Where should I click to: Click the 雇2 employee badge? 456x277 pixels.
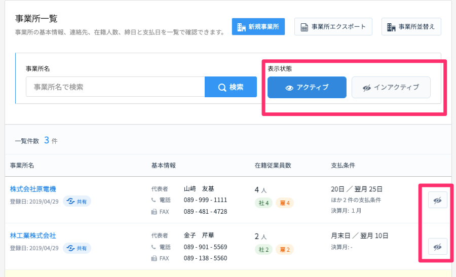point(284,250)
